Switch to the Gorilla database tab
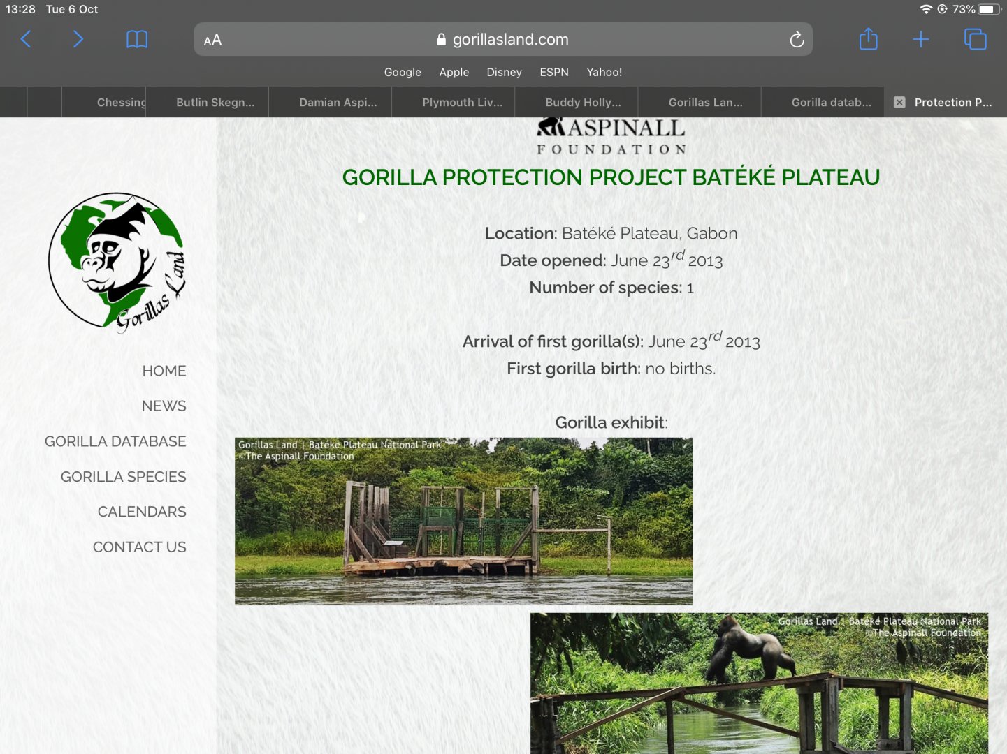The height and width of the screenshot is (754, 1007). (830, 102)
